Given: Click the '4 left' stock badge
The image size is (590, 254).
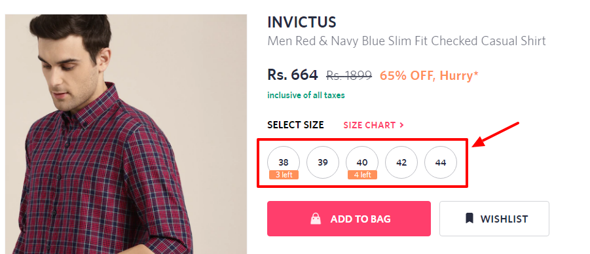Looking at the screenshot, I should [x=362, y=175].
